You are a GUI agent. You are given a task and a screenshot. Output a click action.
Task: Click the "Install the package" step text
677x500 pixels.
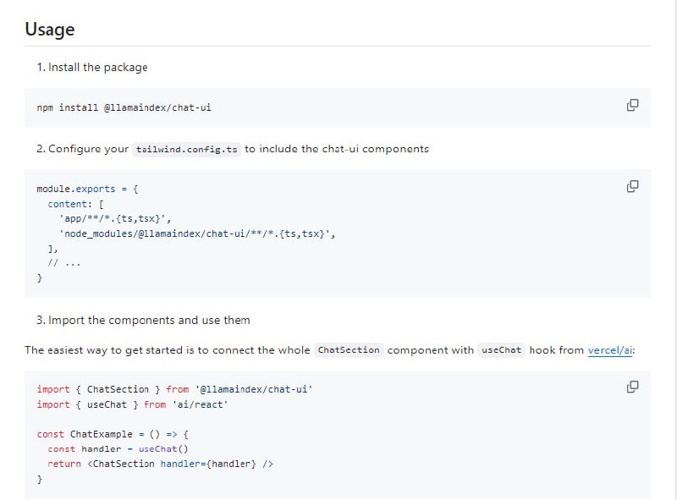[97, 67]
